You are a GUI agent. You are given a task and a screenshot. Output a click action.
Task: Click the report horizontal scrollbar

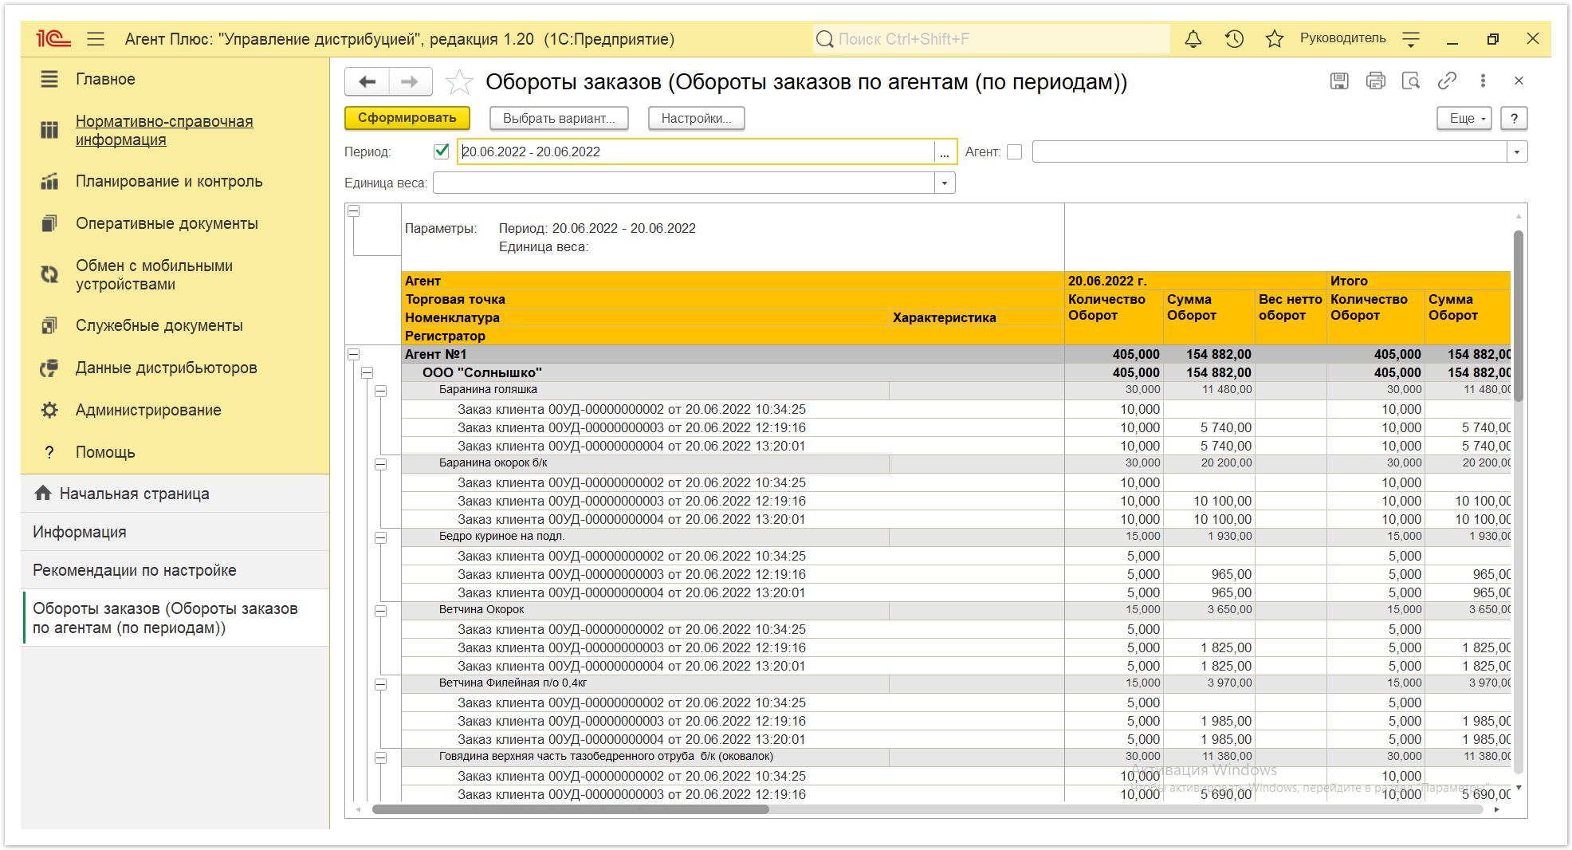point(570,809)
